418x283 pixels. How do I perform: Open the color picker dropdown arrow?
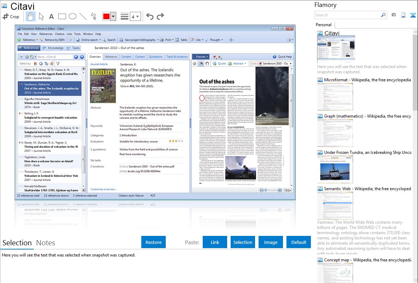[113, 16]
